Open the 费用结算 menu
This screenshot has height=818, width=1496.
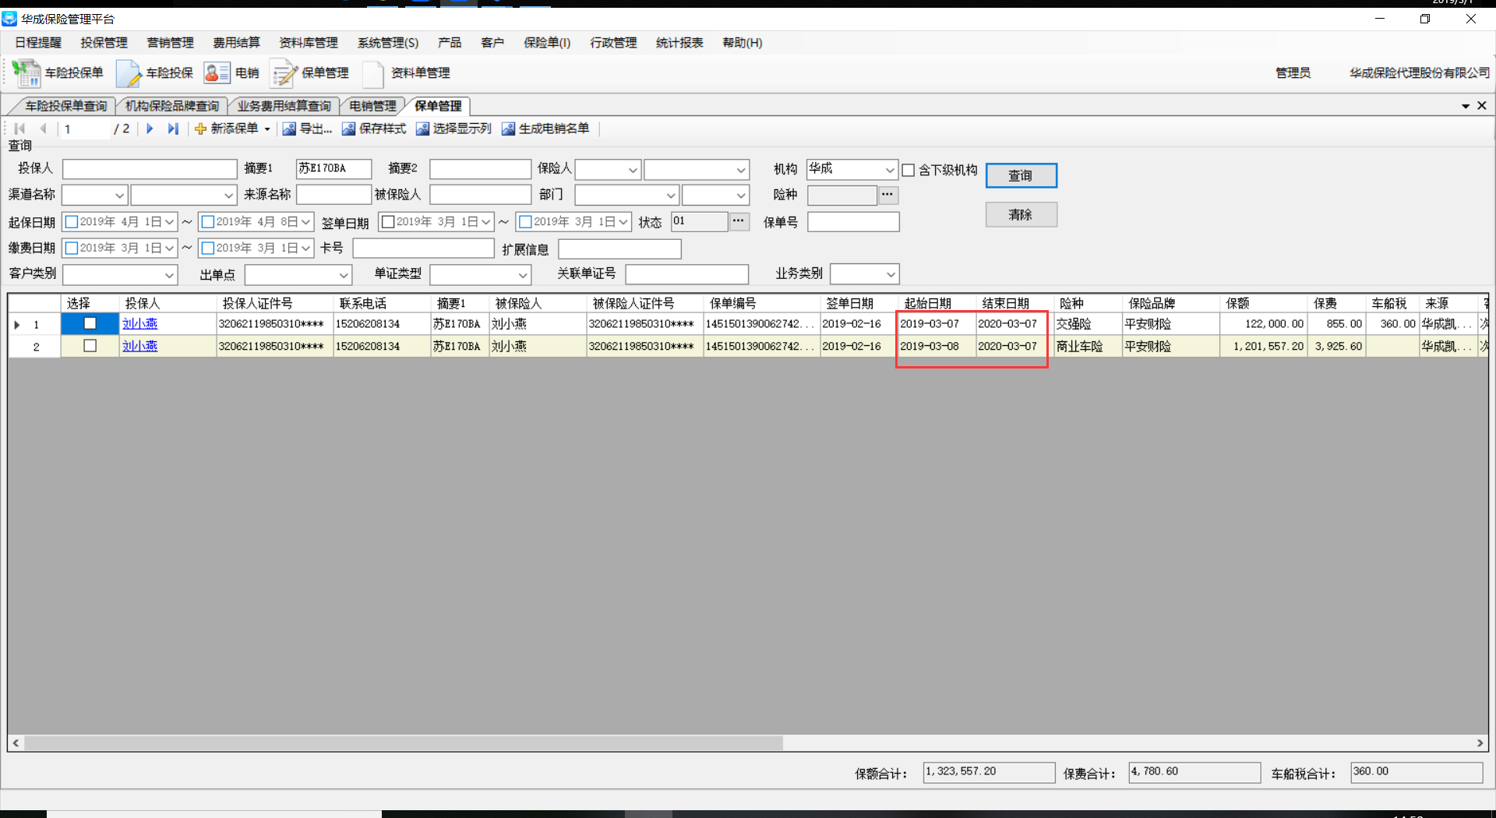(236, 43)
